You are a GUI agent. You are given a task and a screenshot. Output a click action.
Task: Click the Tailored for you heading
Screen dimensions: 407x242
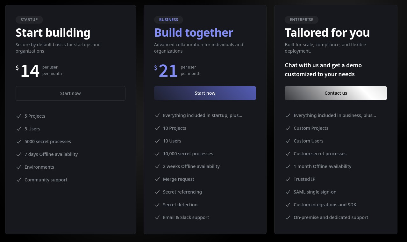[327, 33]
